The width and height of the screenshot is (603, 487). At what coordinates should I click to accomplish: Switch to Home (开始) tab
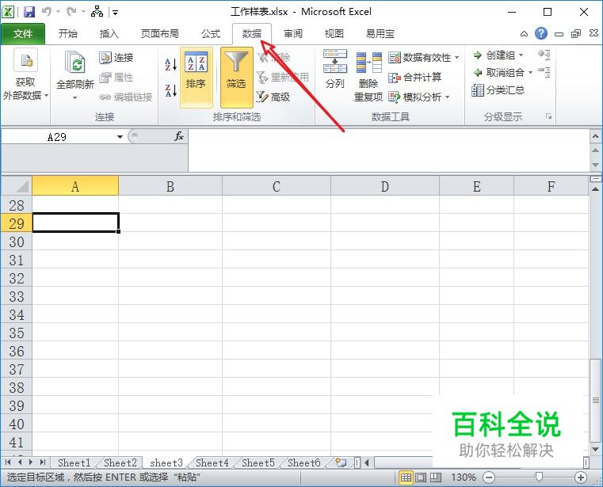(x=67, y=34)
